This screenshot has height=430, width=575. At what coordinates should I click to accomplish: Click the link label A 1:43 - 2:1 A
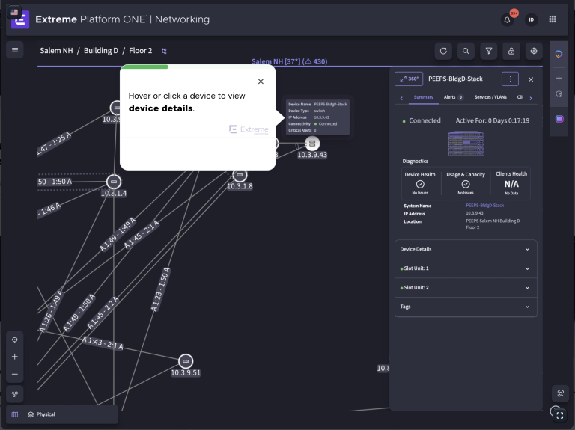tap(103, 343)
